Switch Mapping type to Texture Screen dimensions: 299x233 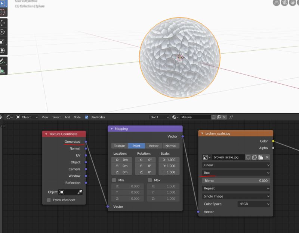120,146
